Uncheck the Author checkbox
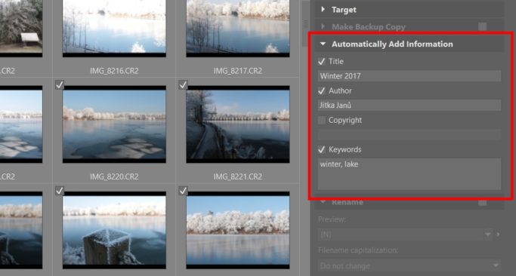Image resolution: width=516 pixels, height=276 pixels. coord(322,91)
